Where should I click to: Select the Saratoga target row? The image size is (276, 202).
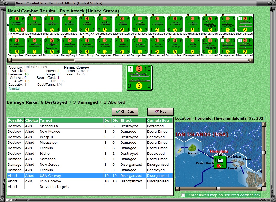click(90, 159)
